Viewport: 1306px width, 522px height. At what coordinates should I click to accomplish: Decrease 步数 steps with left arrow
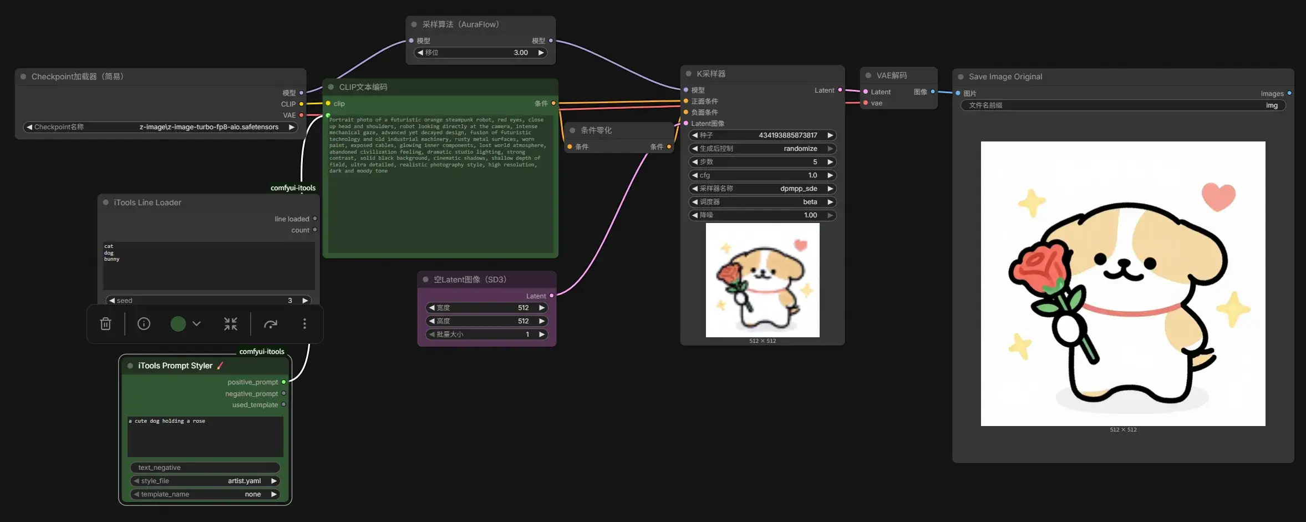pos(694,162)
